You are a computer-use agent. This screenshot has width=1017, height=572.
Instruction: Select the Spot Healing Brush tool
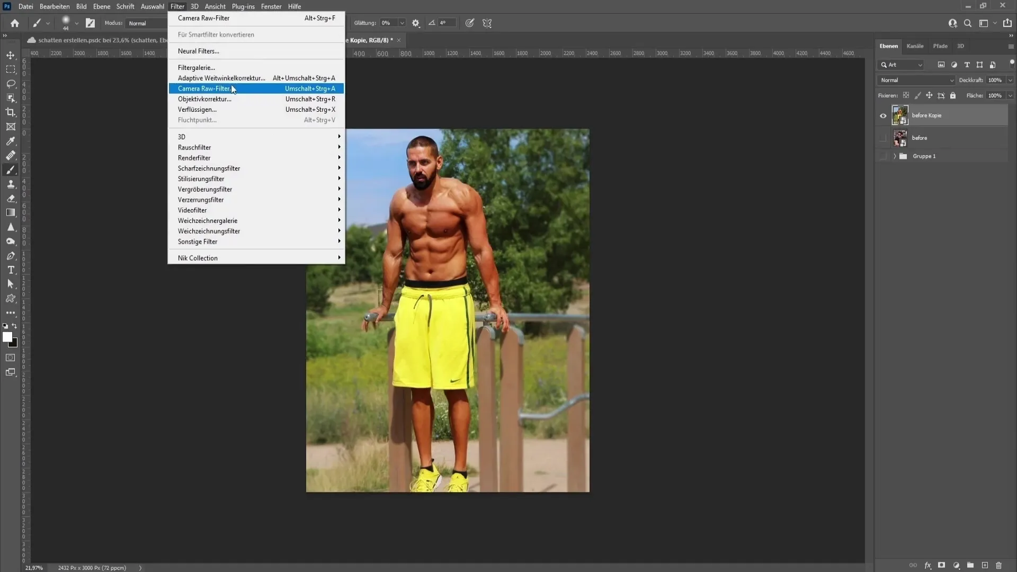[11, 155]
